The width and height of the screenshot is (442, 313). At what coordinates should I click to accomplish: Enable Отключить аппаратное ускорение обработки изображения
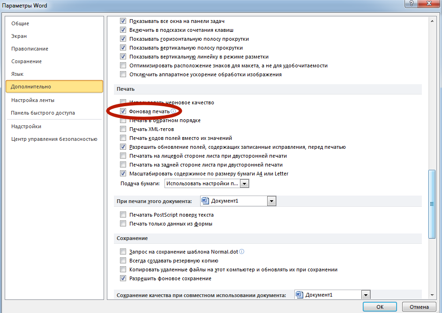123,74
